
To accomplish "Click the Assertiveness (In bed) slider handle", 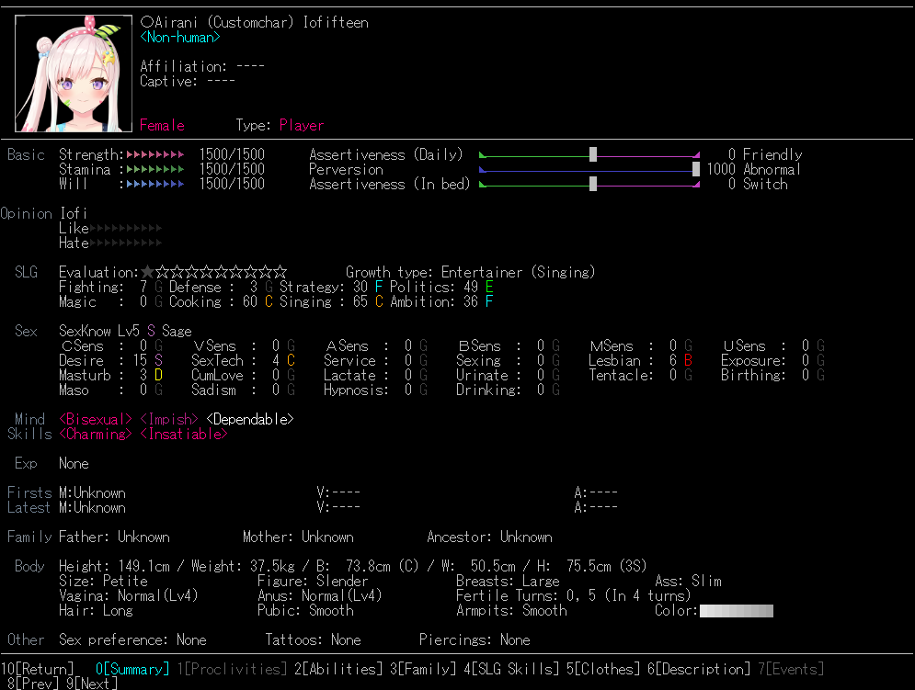I will coord(593,184).
